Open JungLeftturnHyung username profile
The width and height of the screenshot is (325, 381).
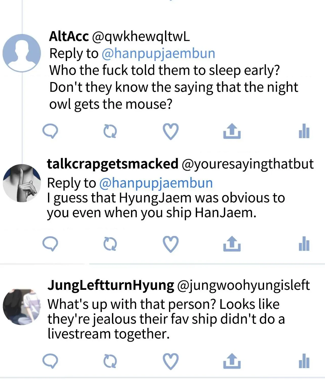click(x=111, y=285)
